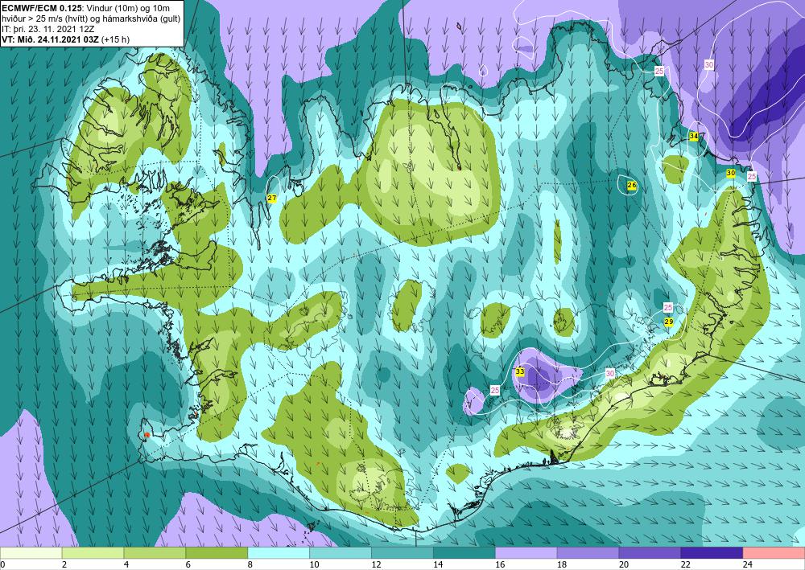Click the 'VT: Mið. 24.11.2021 03Z' valid time
Image resolution: width=805 pixels, height=570 pixels.
(x=51, y=40)
